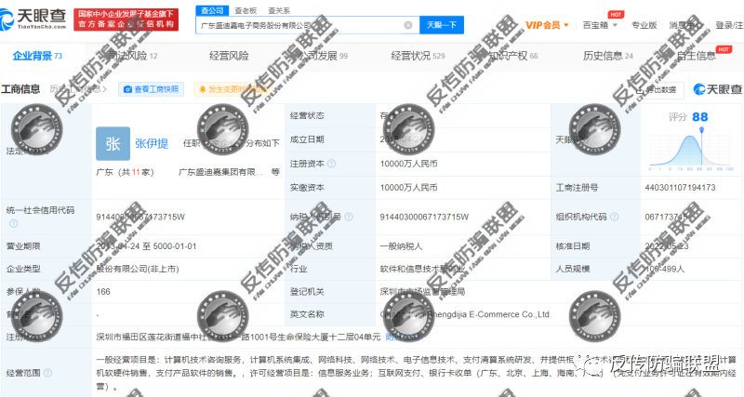Select the 人员规模 value 100-499人

coord(665,269)
